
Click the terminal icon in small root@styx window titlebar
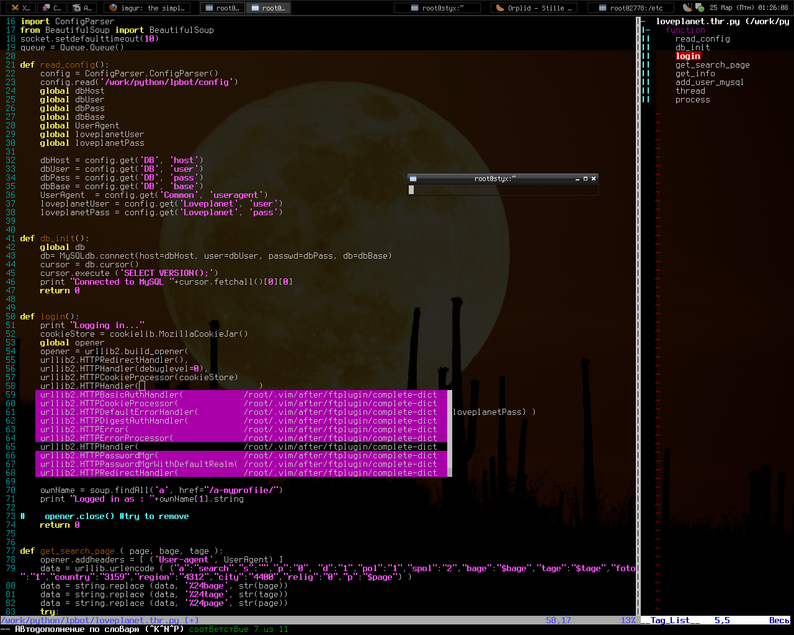(413, 179)
